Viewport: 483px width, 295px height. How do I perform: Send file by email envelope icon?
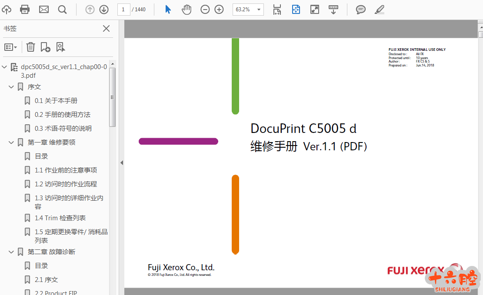coord(44,10)
